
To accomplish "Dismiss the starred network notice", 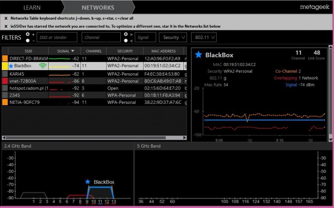I will (x=6, y=26).
